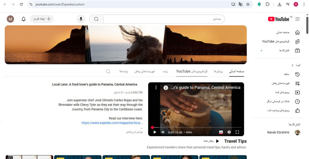The height and width of the screenshot is (159, 309).
Task: Open Chrome three-dot menu
Action: [x=304, y=4]
